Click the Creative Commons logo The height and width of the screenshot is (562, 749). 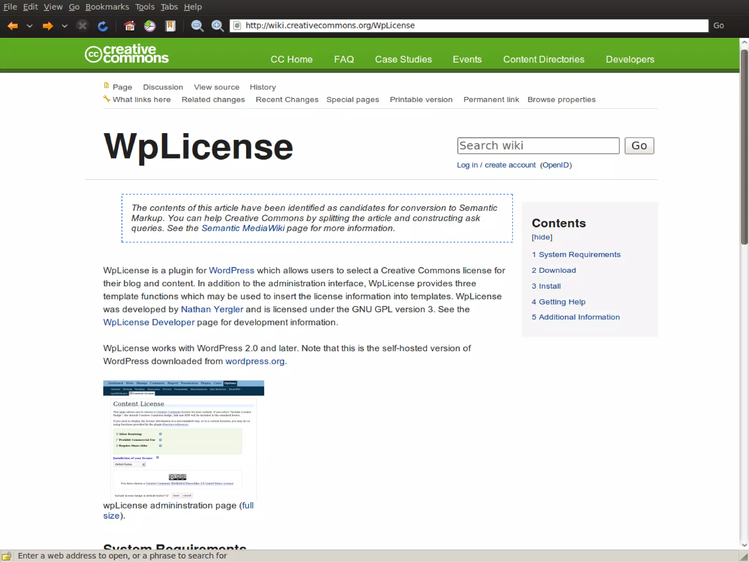[x=127, y=54]
